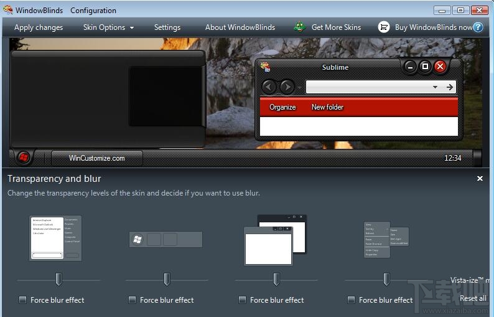The image size is (494, 317).
Task: Click the taskbar transparency slider handle
Action: 167,280
